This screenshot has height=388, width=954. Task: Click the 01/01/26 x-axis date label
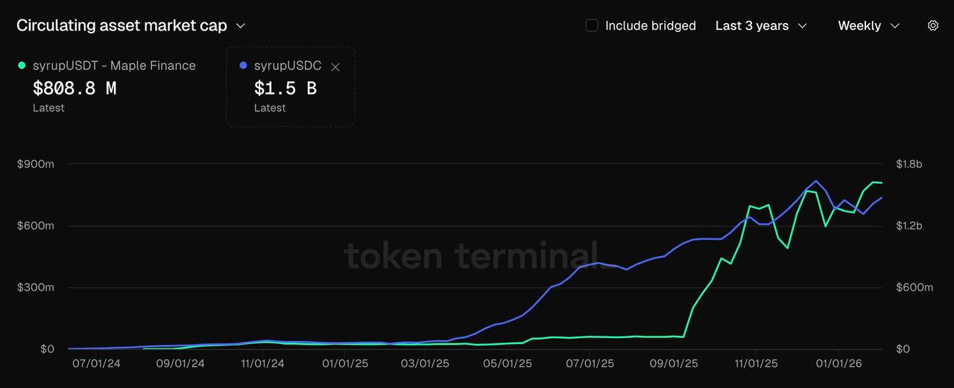point(839,363)
